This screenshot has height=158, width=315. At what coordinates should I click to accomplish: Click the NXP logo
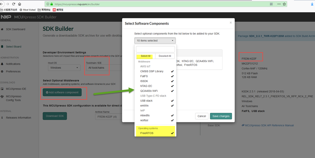pos(6,17)
